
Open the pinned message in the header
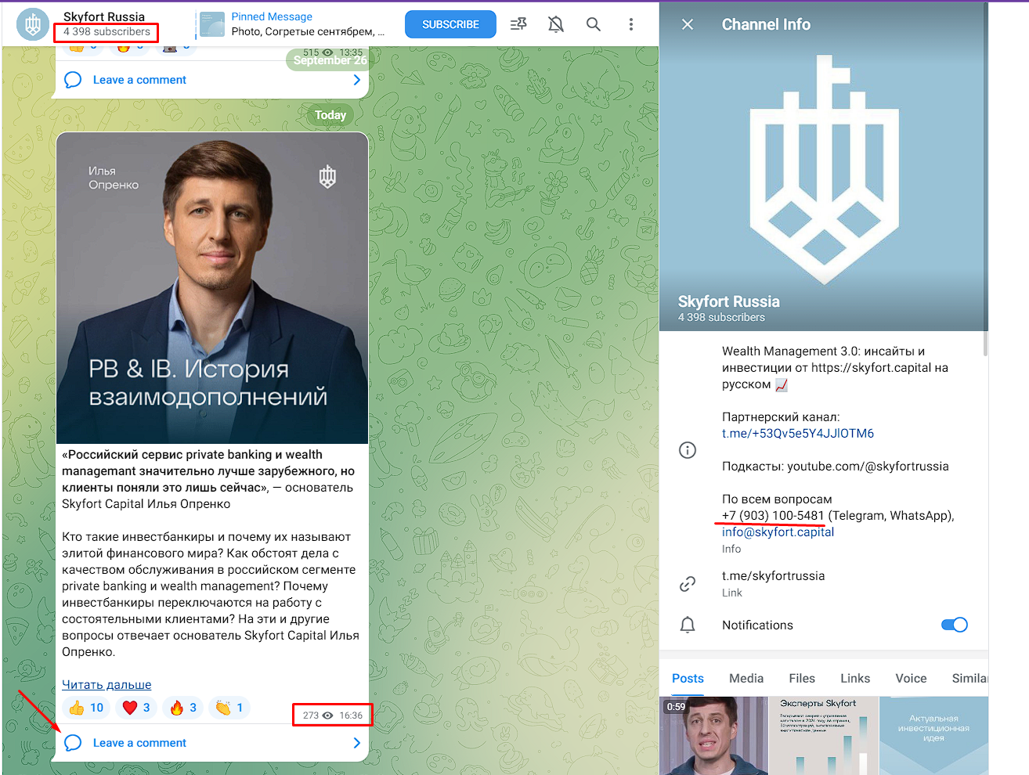tap(294, 24)
